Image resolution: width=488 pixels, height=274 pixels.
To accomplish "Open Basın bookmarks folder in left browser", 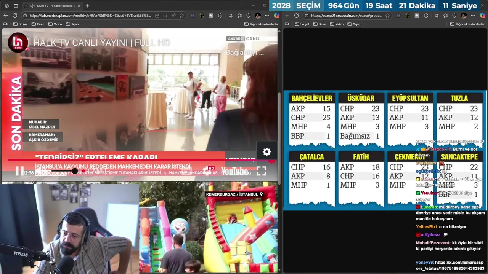I will 37,24.
